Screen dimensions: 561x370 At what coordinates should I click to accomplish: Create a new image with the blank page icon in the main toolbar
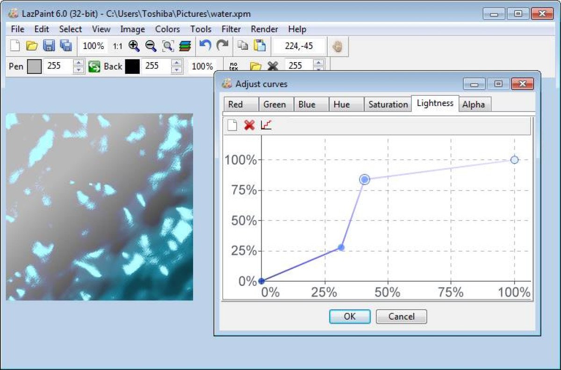15,46
